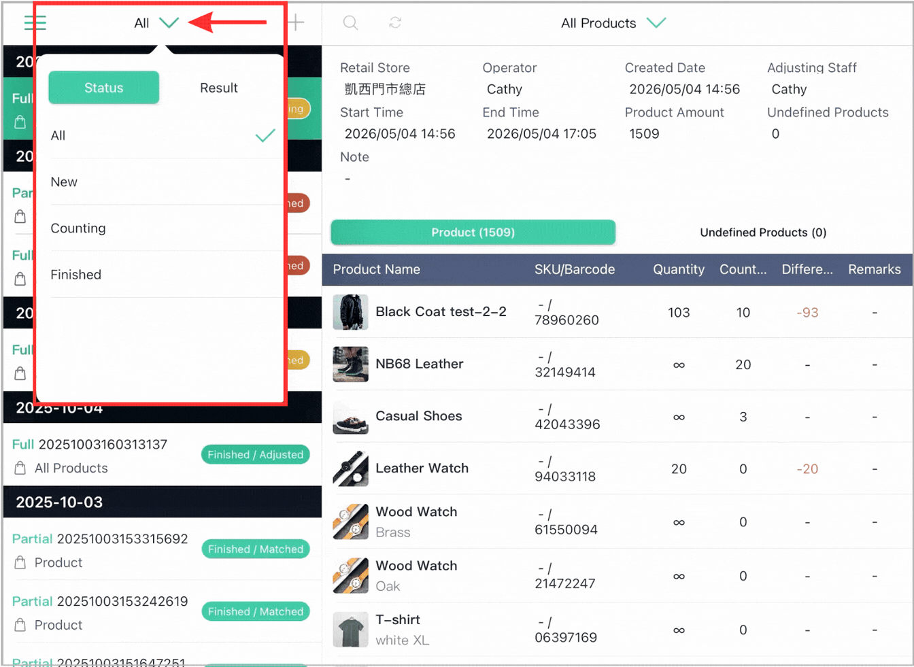Viewport: 914px width, 667px height.
Task: Click the search magnifier icon
Action: (350, 23)
